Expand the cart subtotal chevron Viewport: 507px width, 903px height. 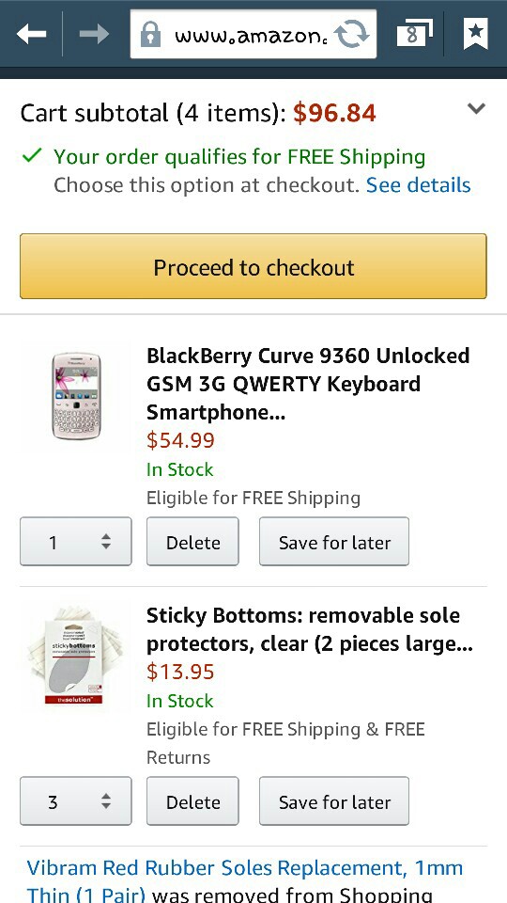(x=477, y=108)
